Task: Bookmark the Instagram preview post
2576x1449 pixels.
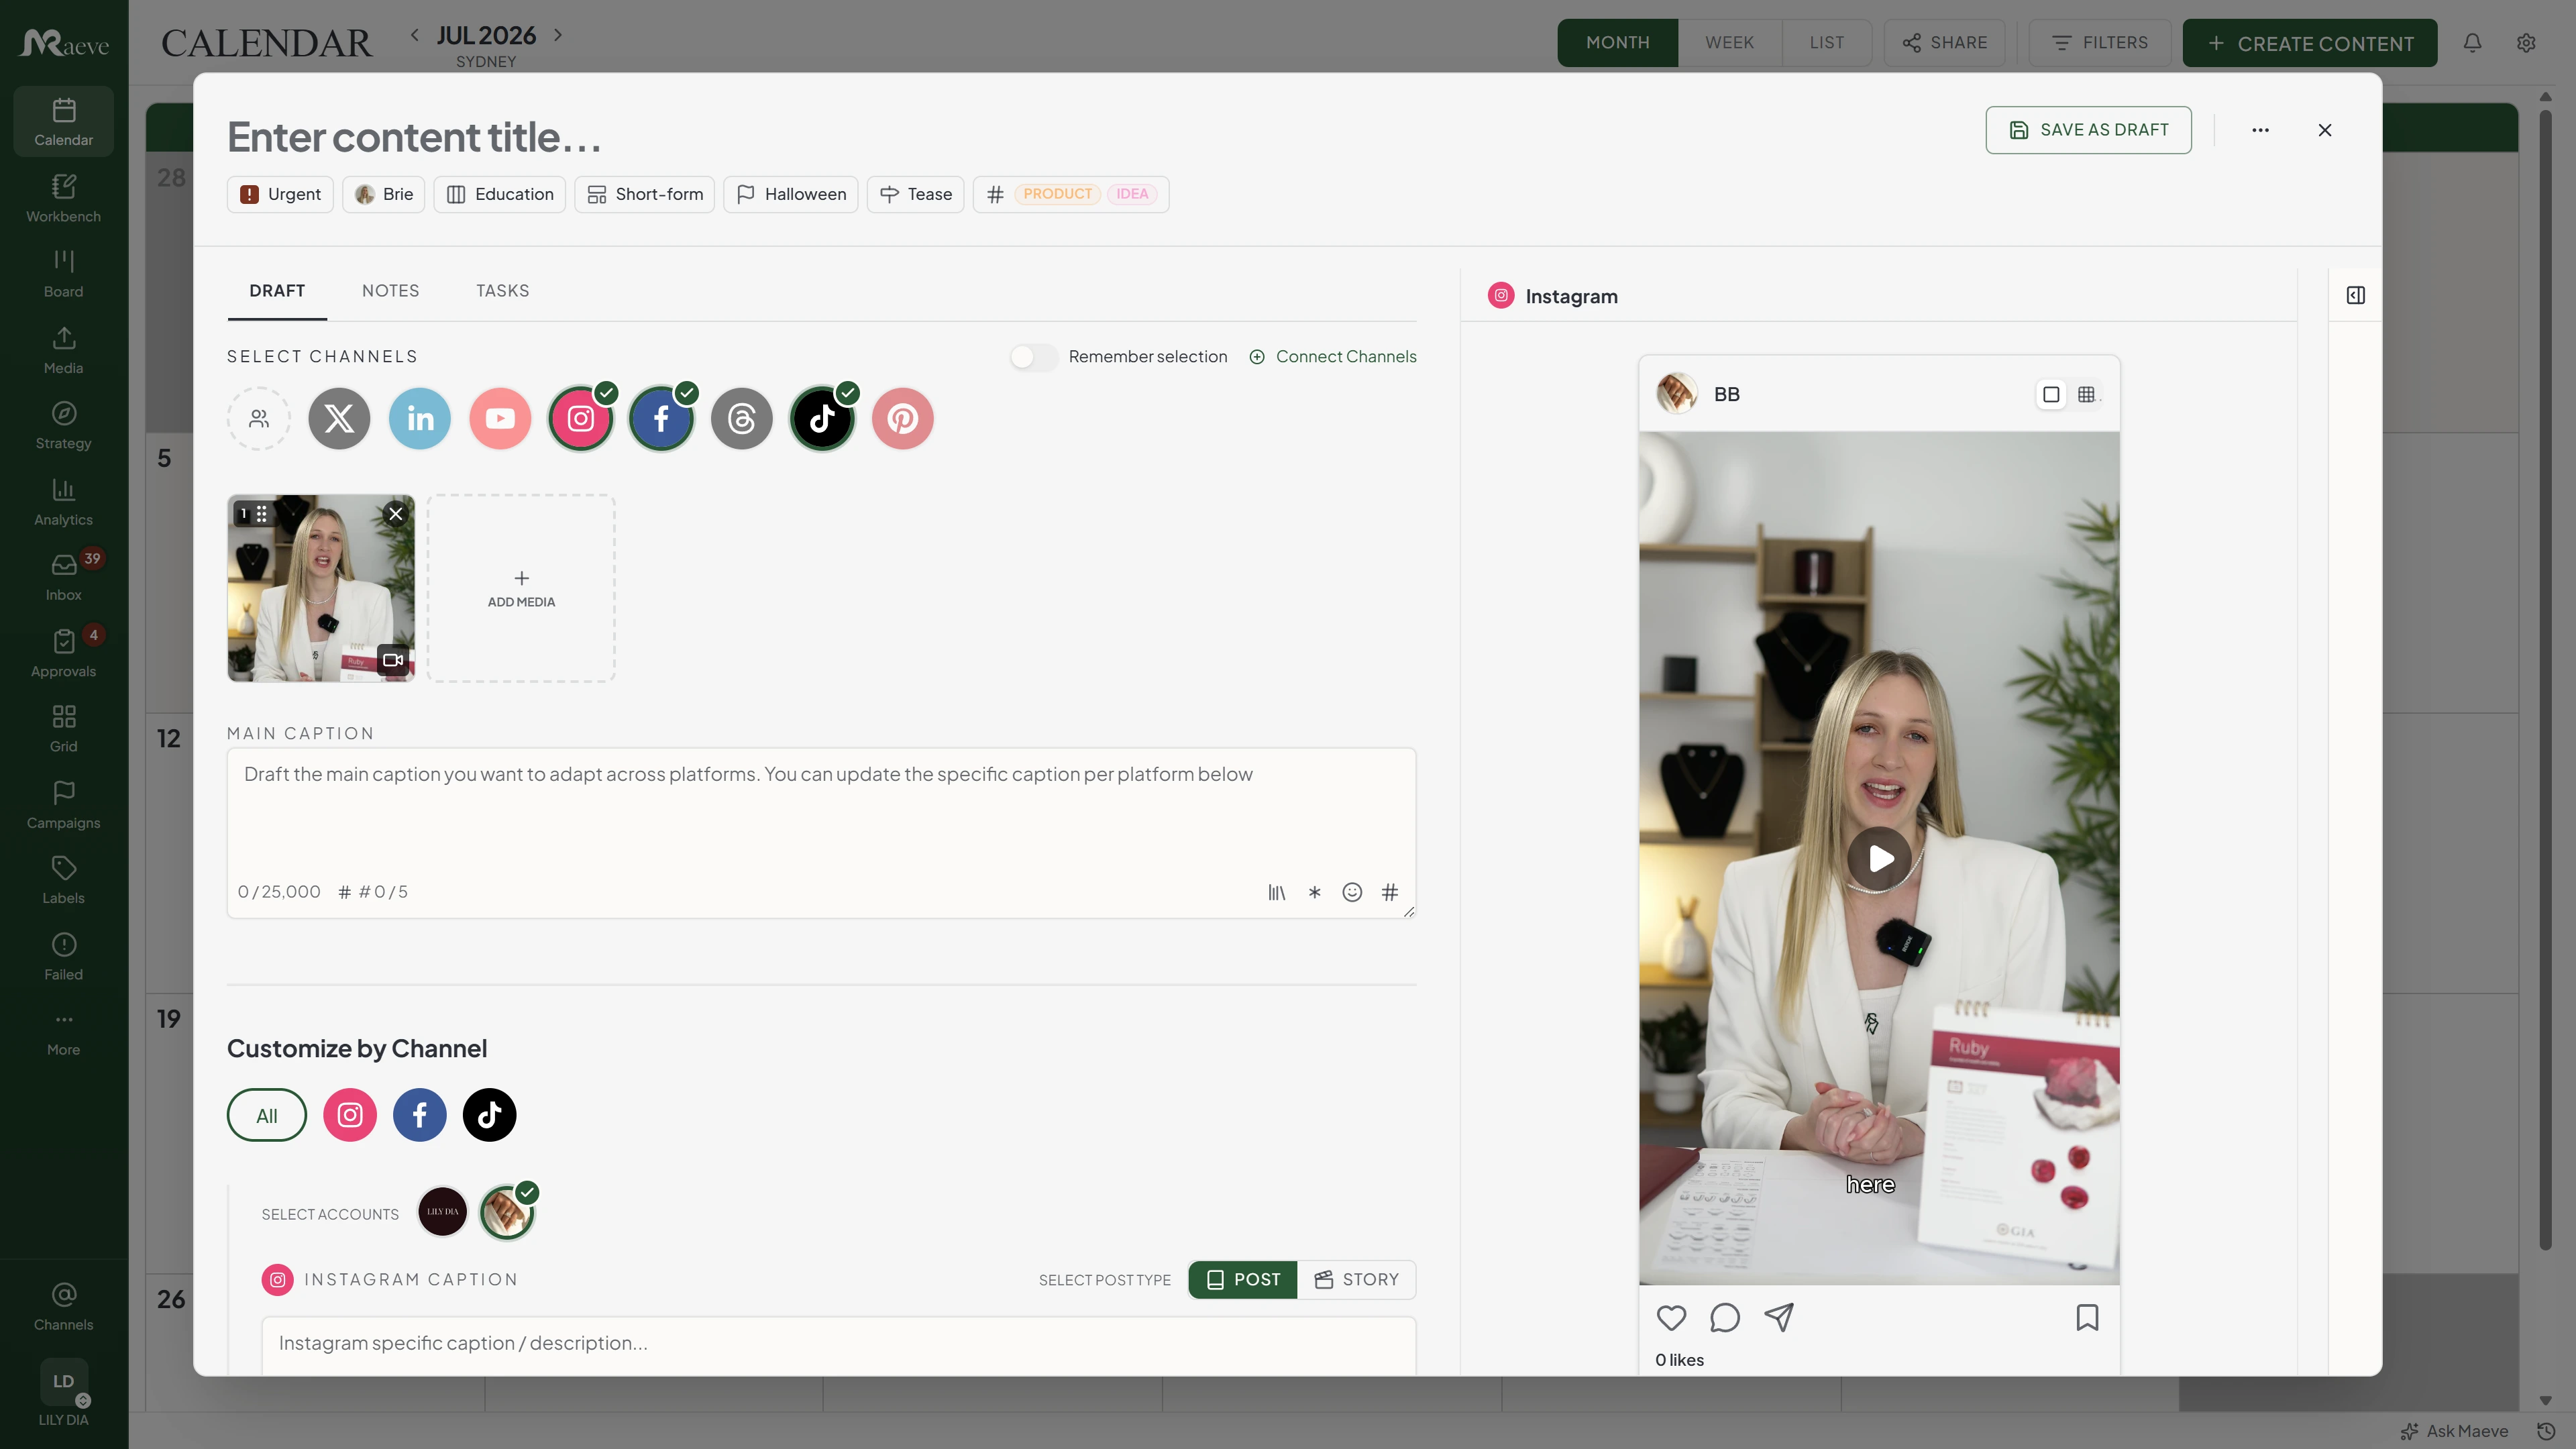Action: [x=2087, y=1318]
